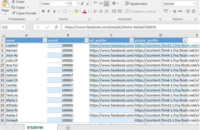Click Ajustar texto button
This screenshot has width=200, height=130.
coord(136,4)
